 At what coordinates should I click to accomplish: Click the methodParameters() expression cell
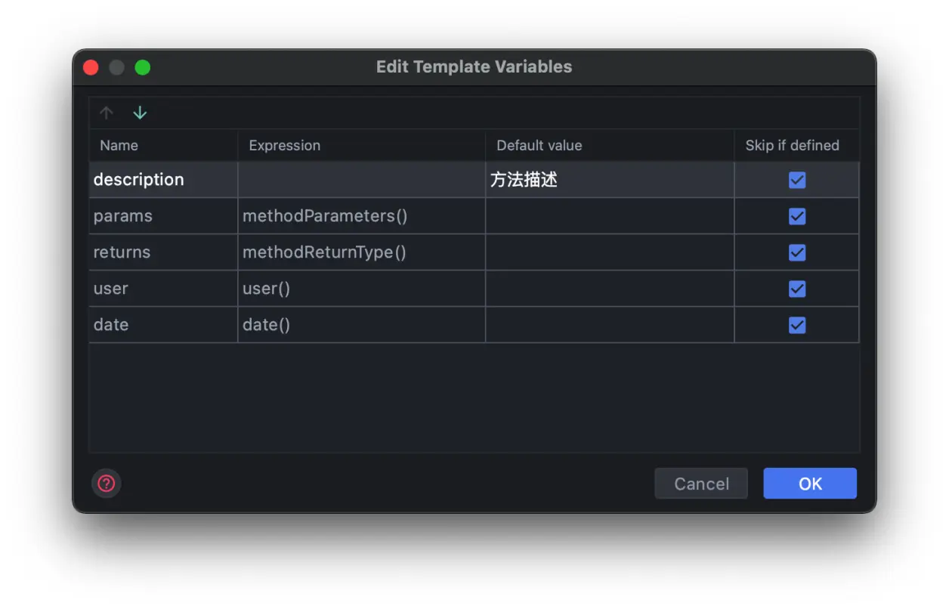coord(362,216)
